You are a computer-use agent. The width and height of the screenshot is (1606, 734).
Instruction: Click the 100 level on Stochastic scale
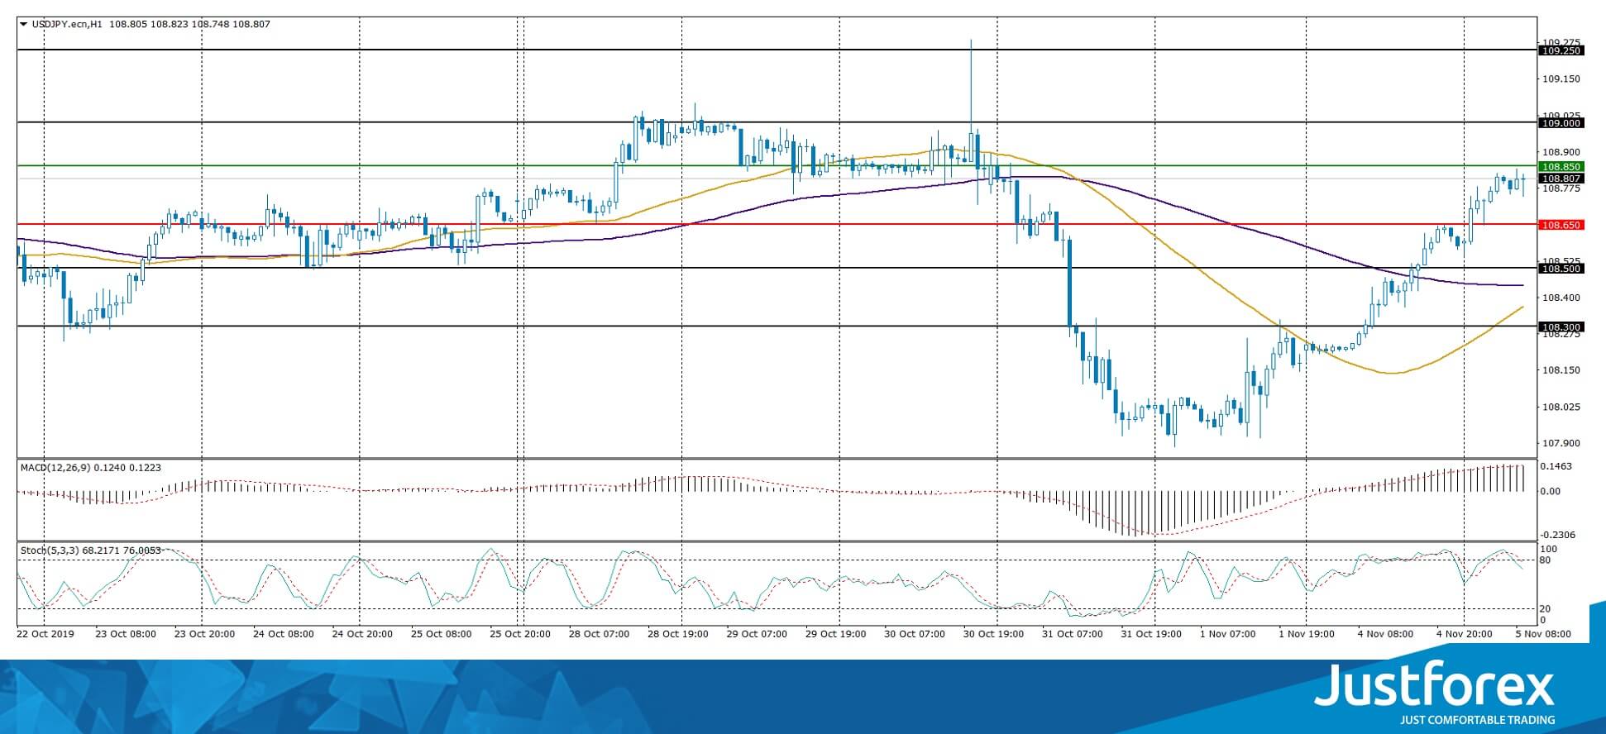[x=1549, y=549]
